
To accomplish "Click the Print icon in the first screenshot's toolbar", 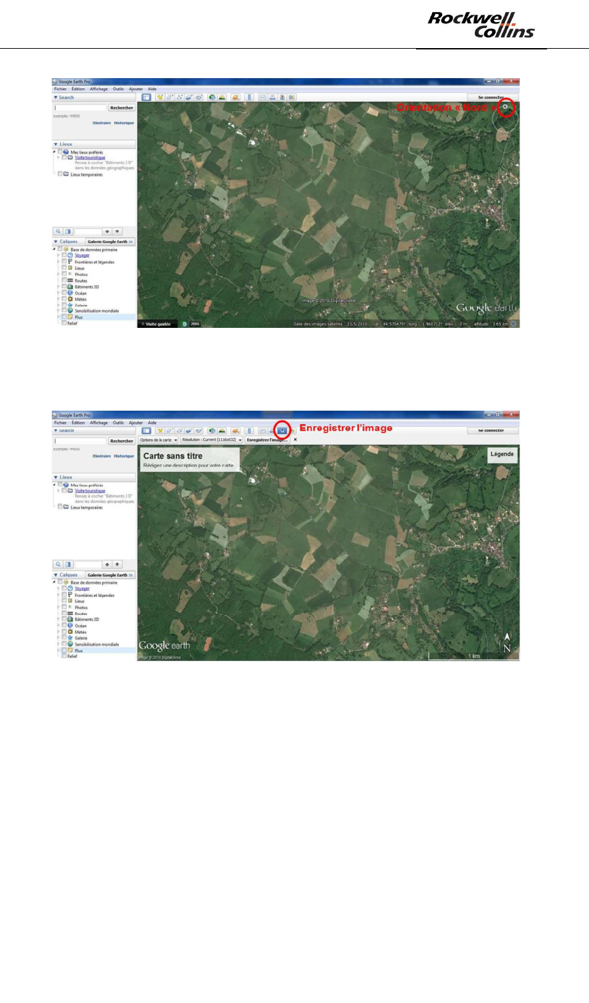I will [272, 97].
